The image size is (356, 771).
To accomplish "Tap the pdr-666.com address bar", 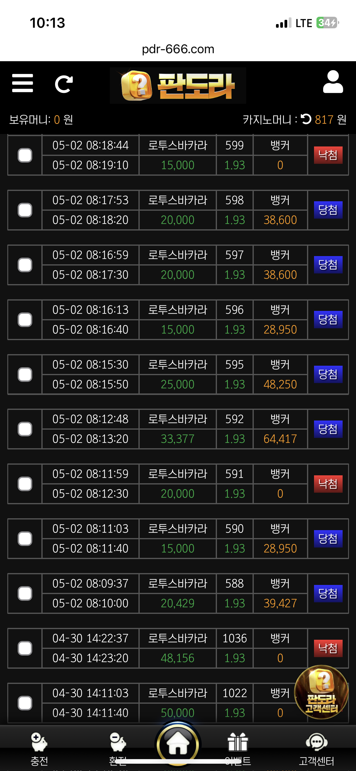I will (x=178, y=49).
